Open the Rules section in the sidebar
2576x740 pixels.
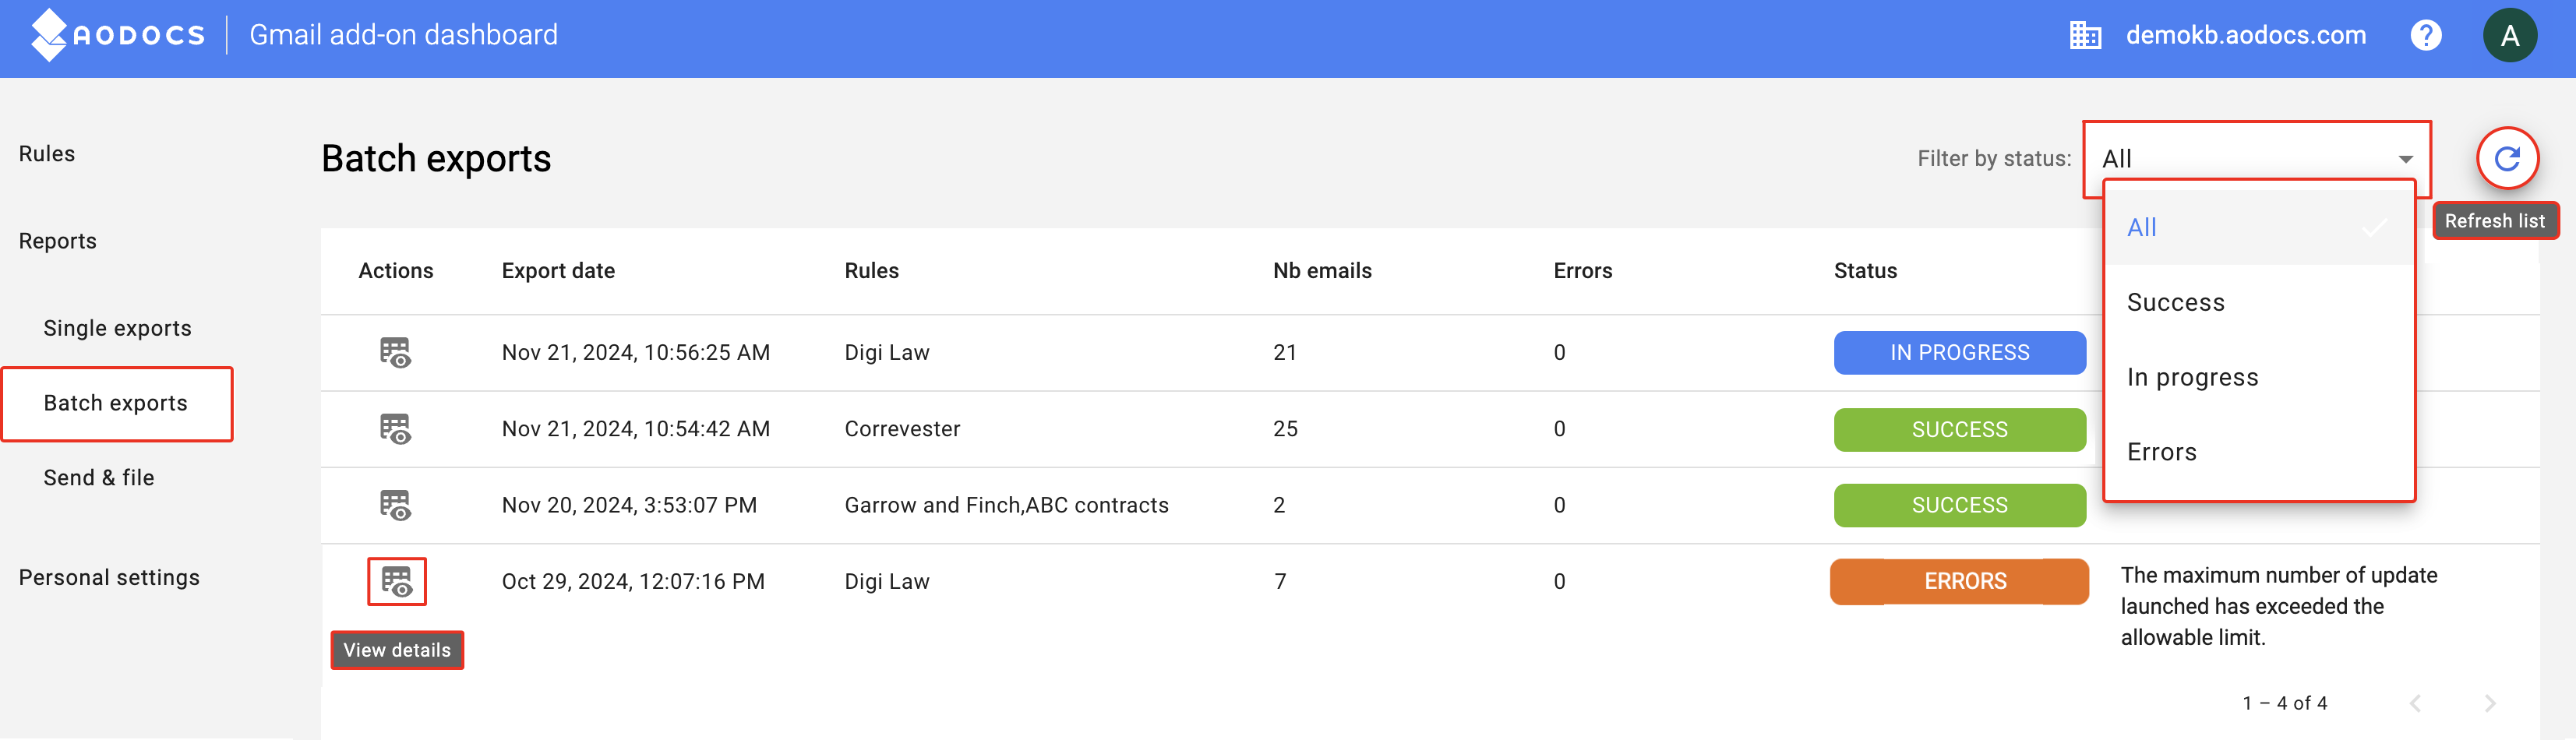(47, 154)
